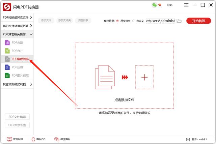Image resolution: width=216 pixels, height=144 pixels.
Task: Expand 其它文件转换成PDF section
Action: click(17, 26)
